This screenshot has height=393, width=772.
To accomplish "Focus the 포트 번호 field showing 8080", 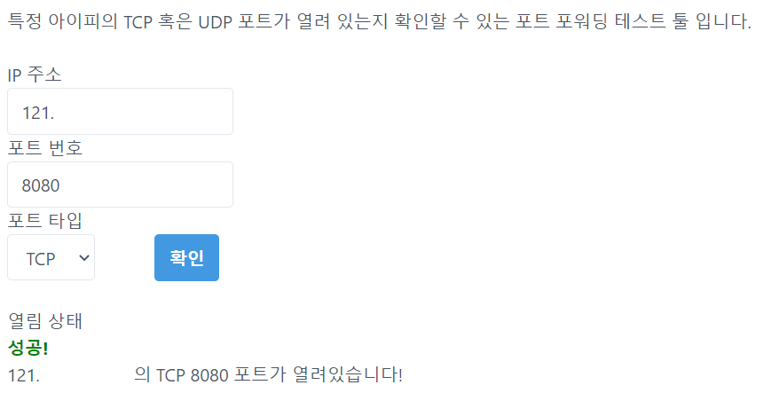I will [120, 185].
